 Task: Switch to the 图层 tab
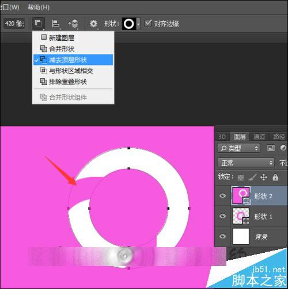(240, 137)
